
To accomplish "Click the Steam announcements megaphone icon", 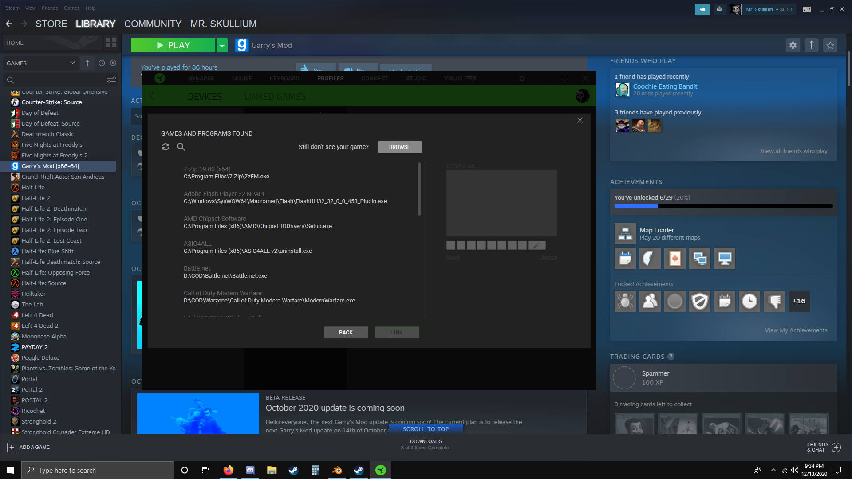I will 702,9.
